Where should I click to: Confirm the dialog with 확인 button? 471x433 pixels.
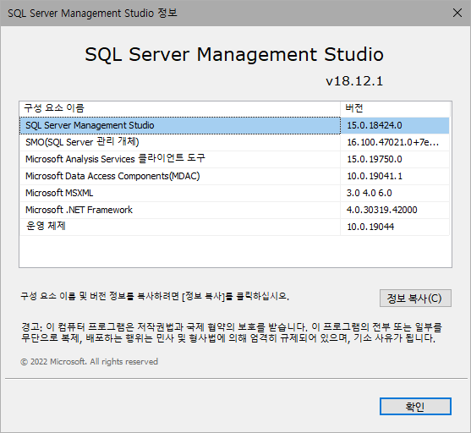(x=415, y=407)
